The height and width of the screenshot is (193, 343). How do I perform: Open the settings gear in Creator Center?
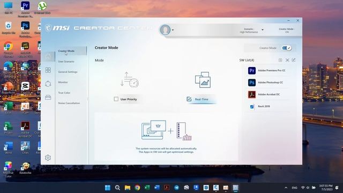tap(48, 158)
